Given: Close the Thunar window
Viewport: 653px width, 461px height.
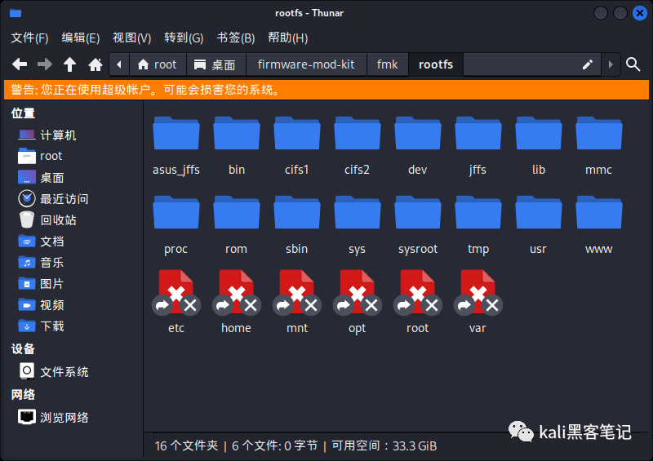Looking at the screenshot, I should click(640, 13).
